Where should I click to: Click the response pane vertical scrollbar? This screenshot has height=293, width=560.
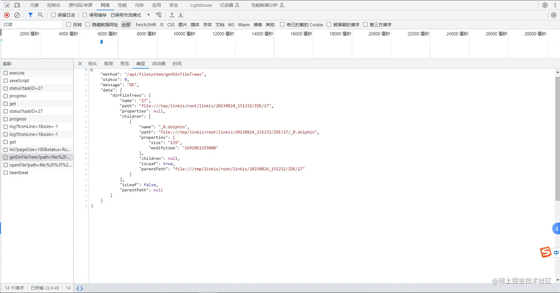pos(557,139)
